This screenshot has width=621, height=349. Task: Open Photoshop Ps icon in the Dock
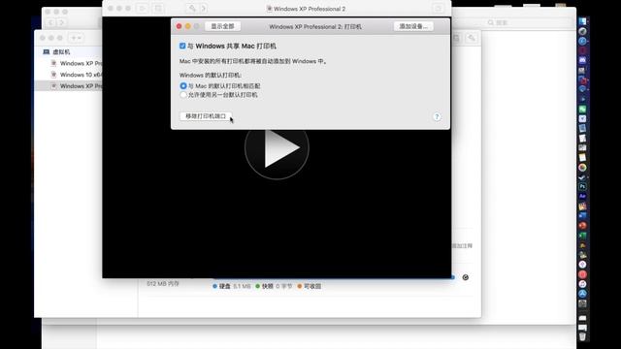(x=582, y=186)
